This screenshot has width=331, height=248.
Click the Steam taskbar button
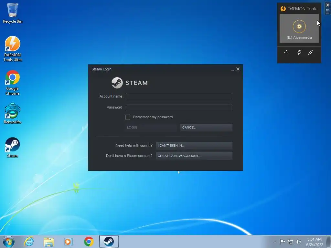[x=109, y=242]
